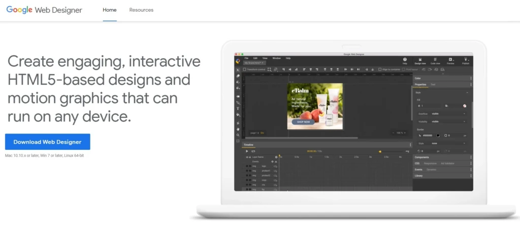Screen dimensions: 520x238
Task: Open the Edit menu in Web Designer
Action: click(x=255, y=58)
